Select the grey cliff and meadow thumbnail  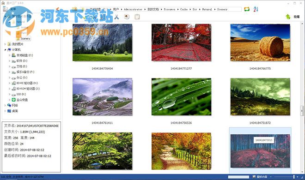click(x=102, y=42)
